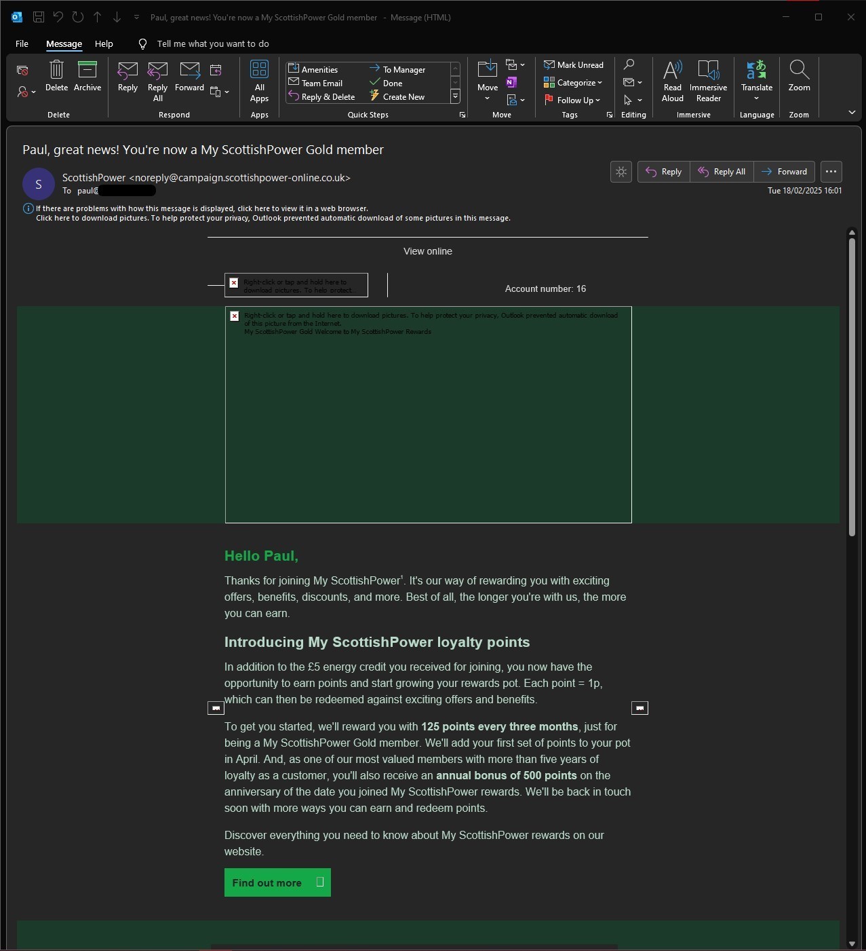Toggle the dark/light background sun button
Image resolution: width=866 pixels, height=951 pixels.
click(621, 172)
